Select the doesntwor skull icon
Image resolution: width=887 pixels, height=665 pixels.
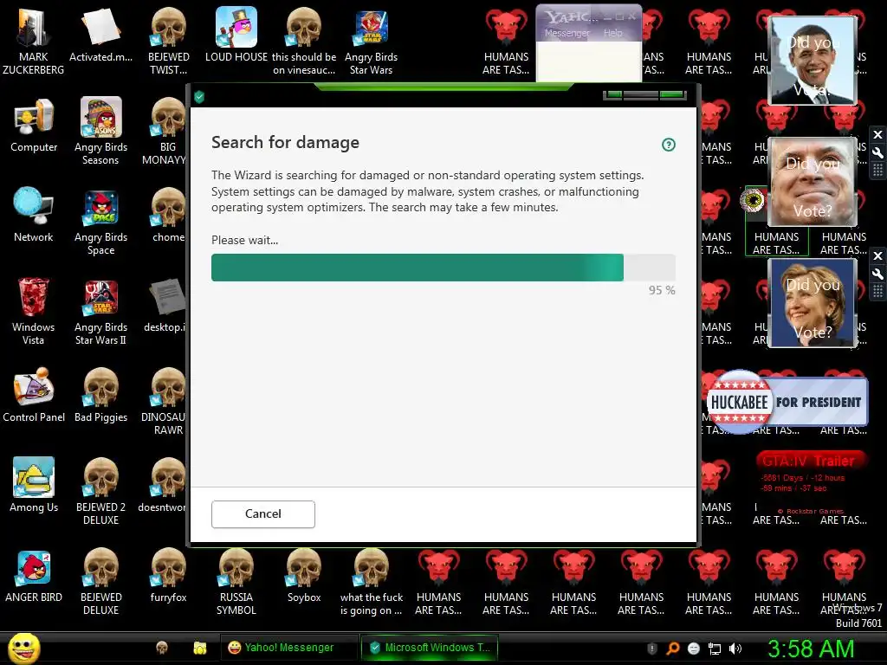(x=163, y=486)
